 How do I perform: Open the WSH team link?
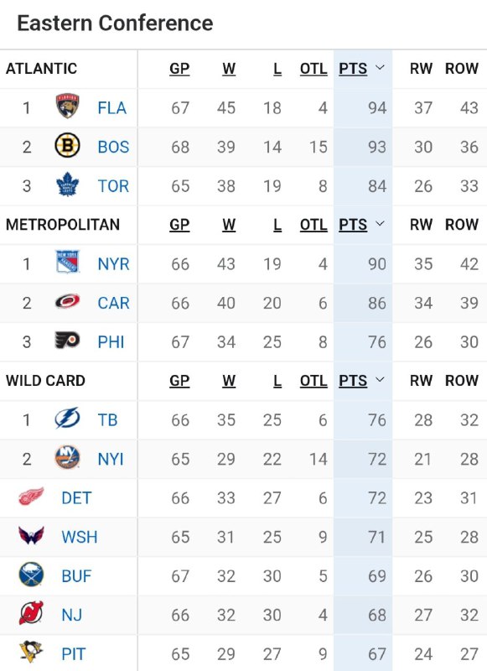pos(80,537)
